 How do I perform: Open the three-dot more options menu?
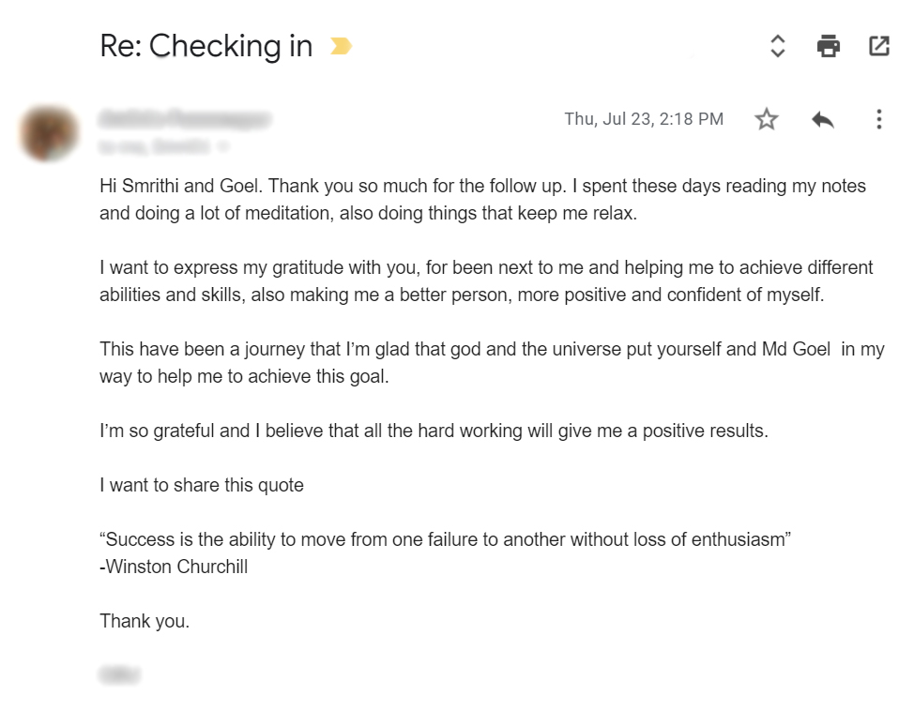pos(879,119)
